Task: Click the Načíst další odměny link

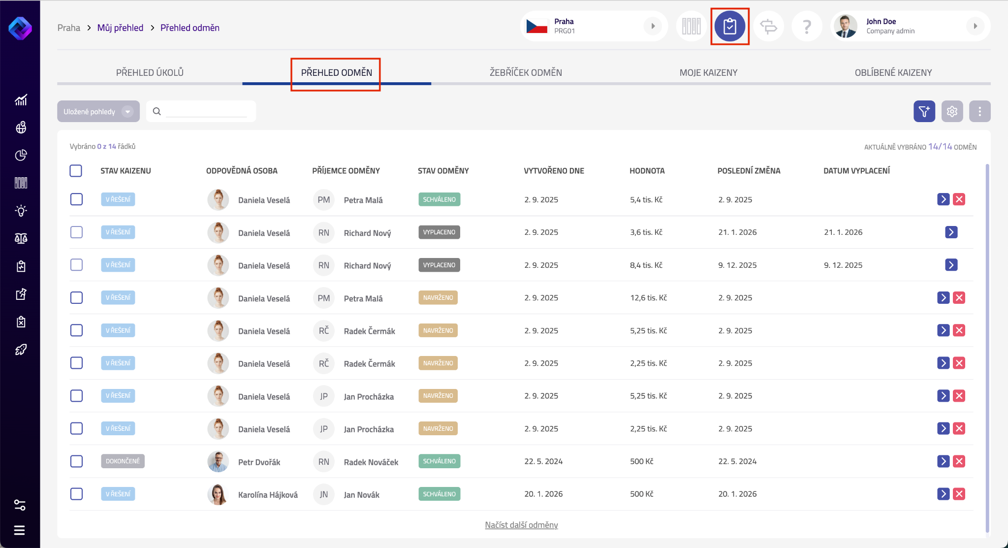Action: tap(521, 525)
